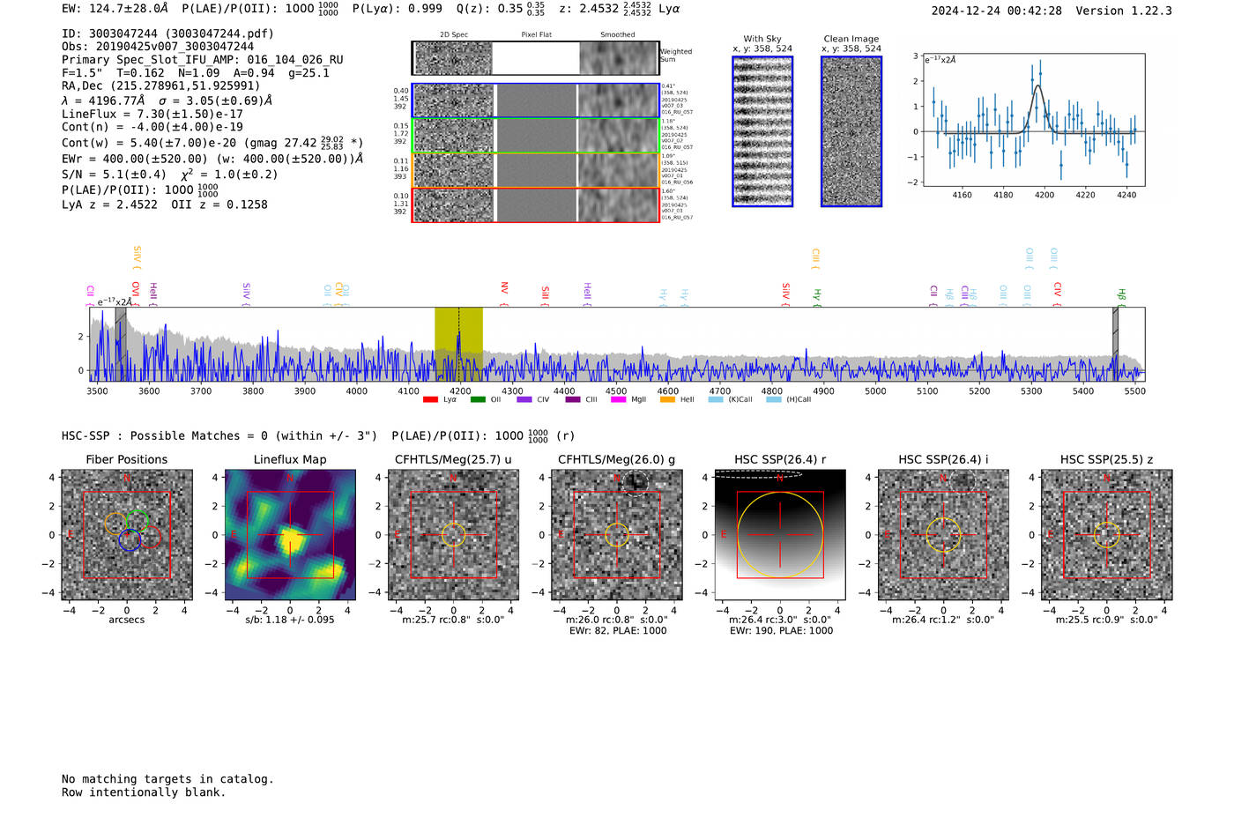Click 'No matching targets in catalog.' text
Screen dimensions: 1234x840
point(167,779)
